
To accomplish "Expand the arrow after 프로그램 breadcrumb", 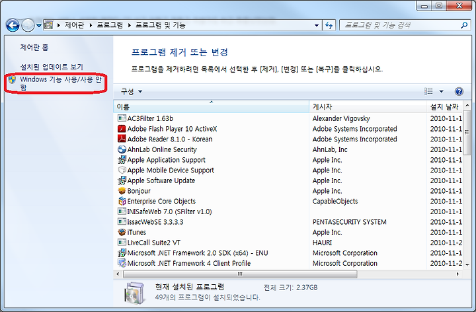I will pos(129,25).
